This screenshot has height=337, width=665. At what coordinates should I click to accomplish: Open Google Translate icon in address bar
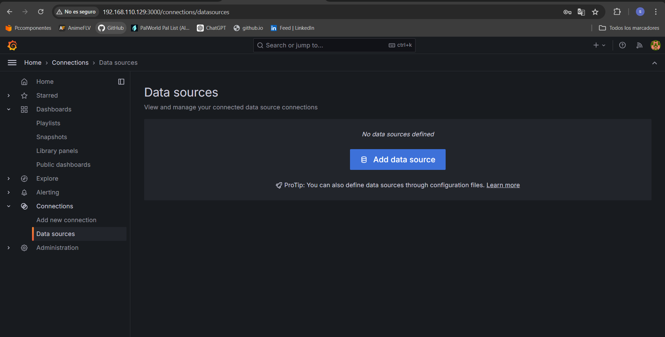click(x=581, y=12)
